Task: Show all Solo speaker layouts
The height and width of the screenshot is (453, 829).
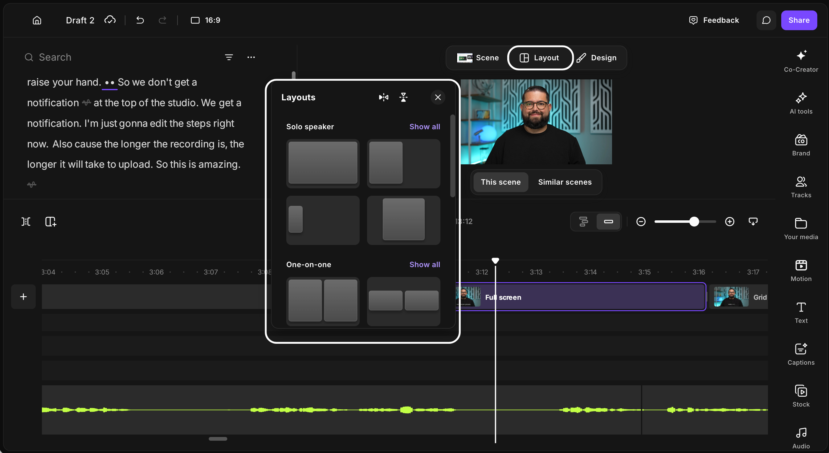Action: (424, 126)
